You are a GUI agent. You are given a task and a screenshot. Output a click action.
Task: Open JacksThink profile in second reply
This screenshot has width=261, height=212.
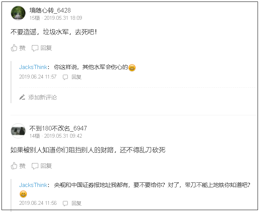point(33,185)
